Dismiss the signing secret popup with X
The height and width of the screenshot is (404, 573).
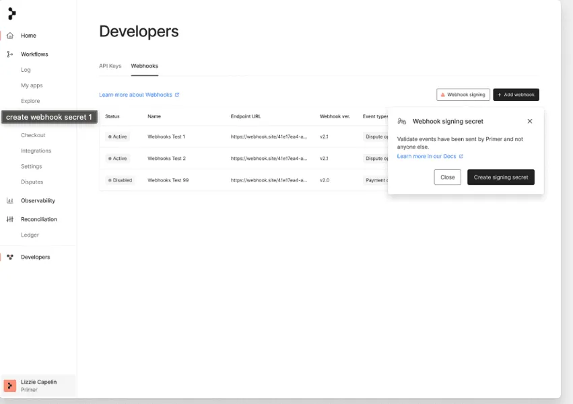(x=529, y=121)
